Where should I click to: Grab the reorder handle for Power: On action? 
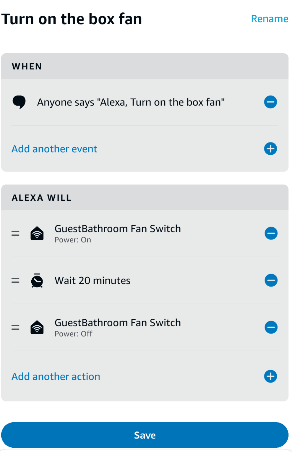[x=15, y=233]
